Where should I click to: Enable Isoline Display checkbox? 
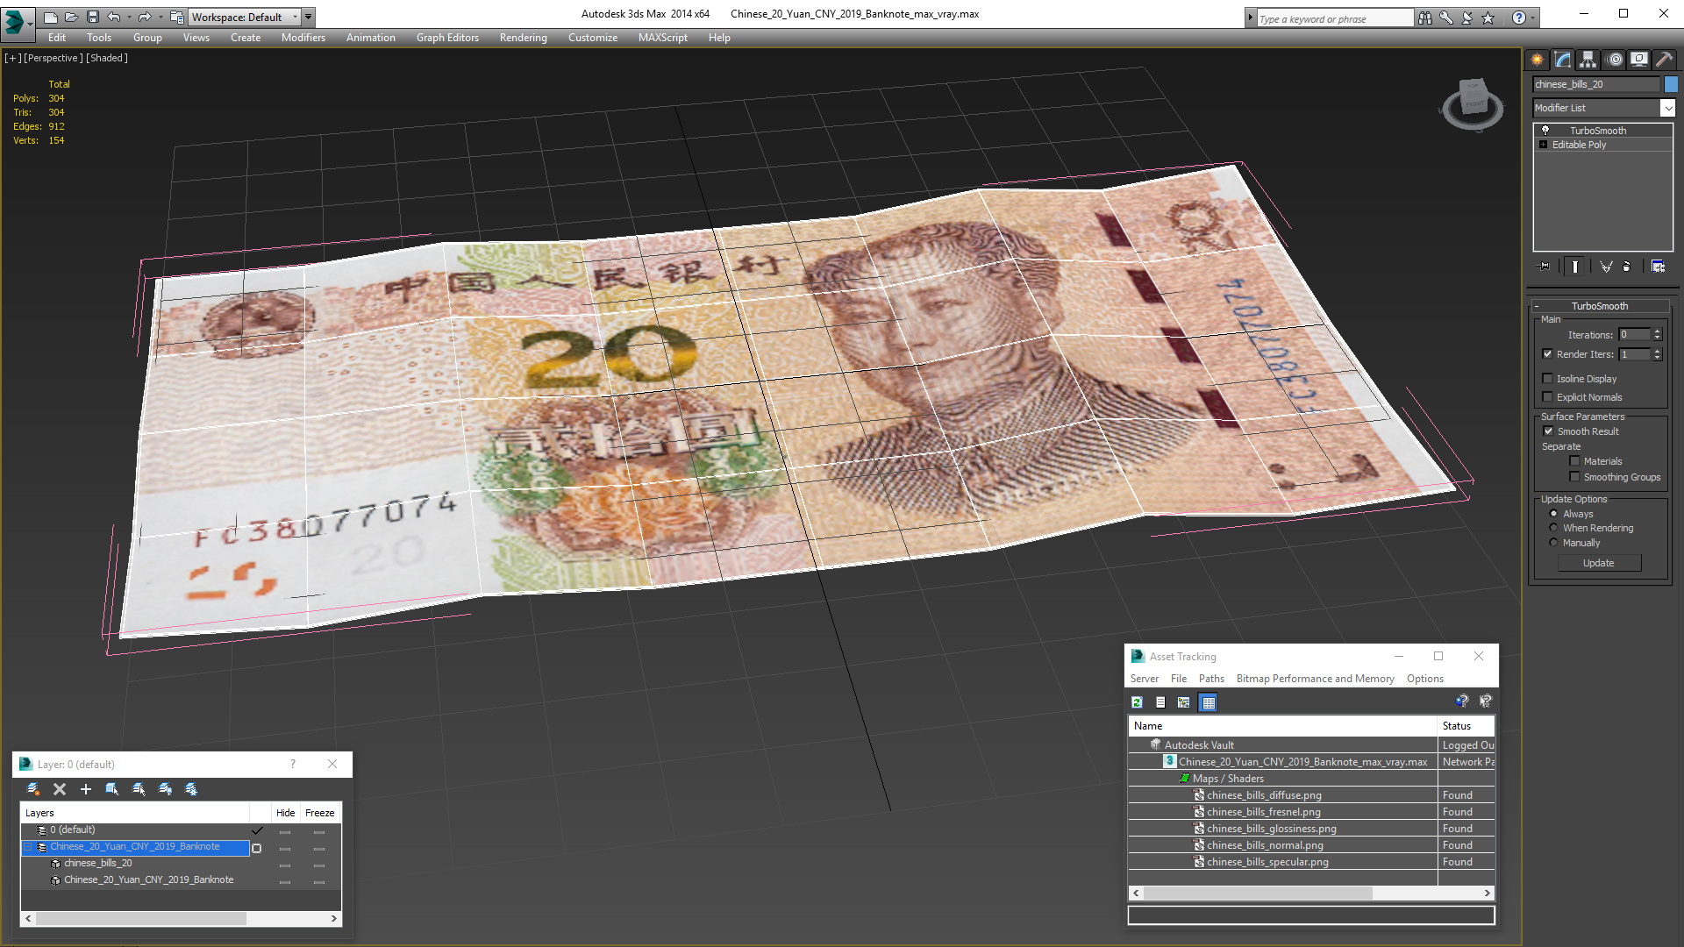click(1547, 379)
